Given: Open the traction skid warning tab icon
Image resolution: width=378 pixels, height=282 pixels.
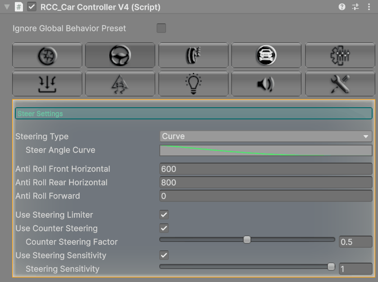Looking at the screenshot, I should click(120, 84).
